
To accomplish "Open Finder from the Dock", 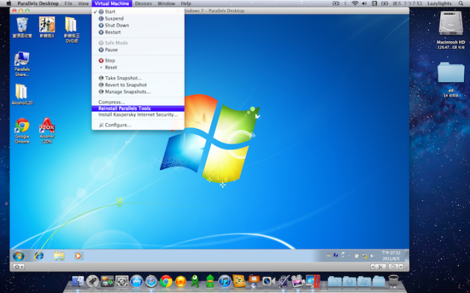I will (78, 281).
